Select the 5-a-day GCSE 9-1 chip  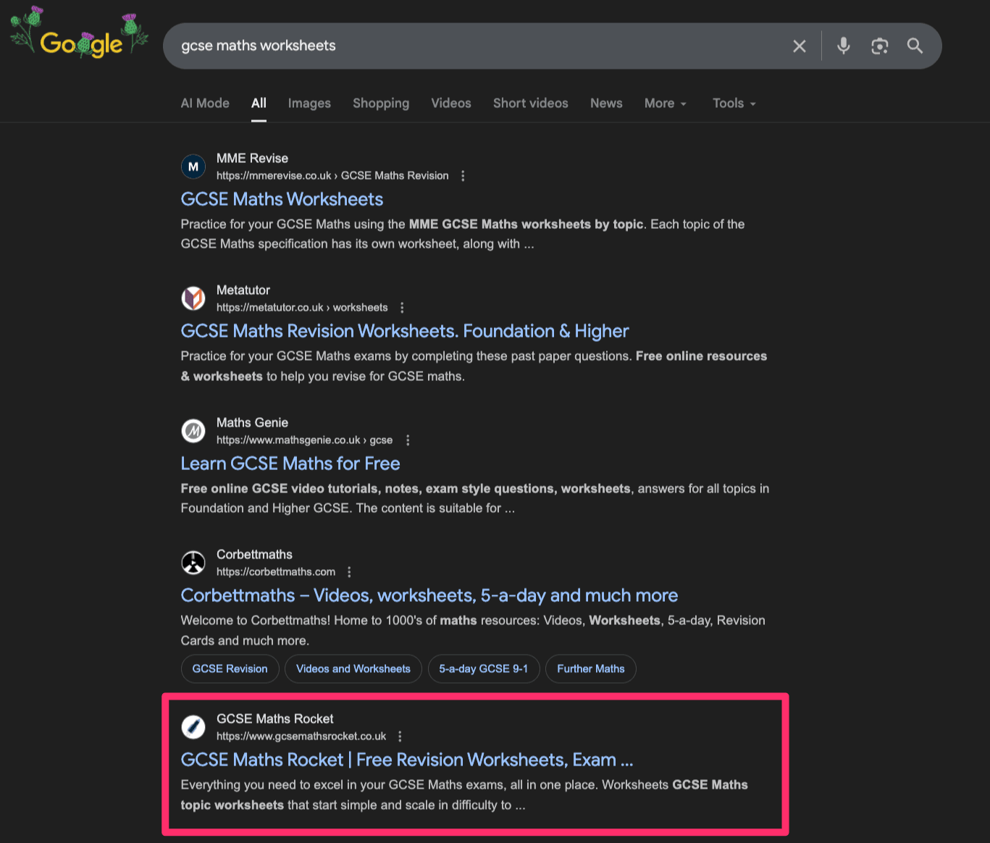pos(483,668)
